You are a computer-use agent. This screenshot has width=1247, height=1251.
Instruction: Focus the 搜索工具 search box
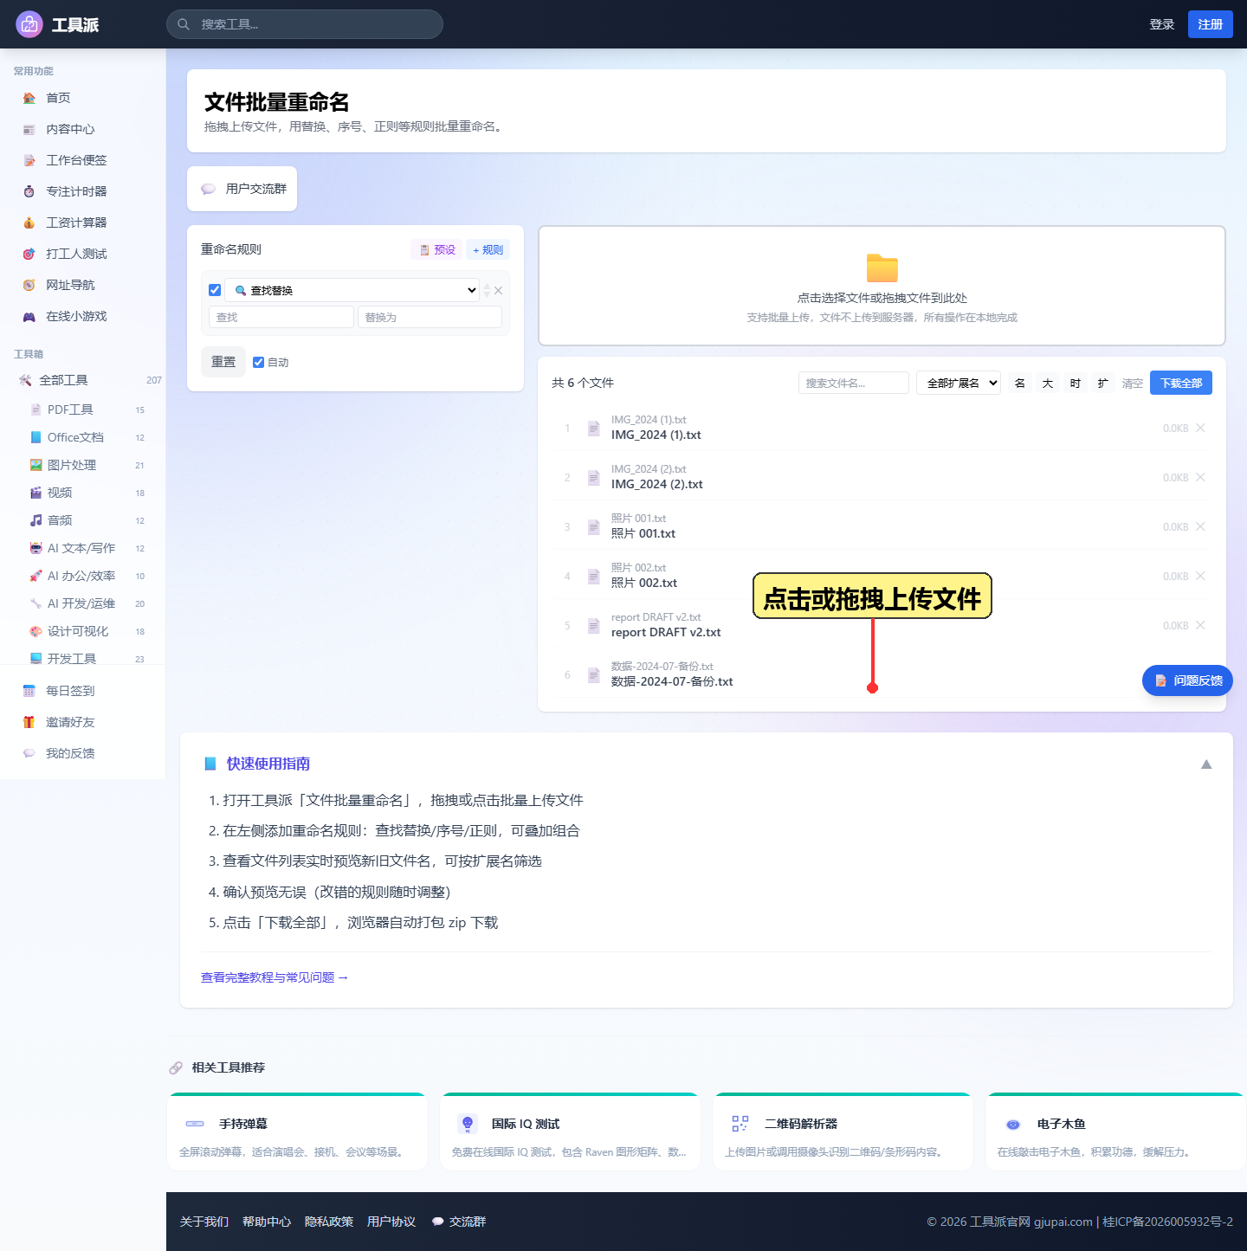pyautogui.click(x=304, y=24)
